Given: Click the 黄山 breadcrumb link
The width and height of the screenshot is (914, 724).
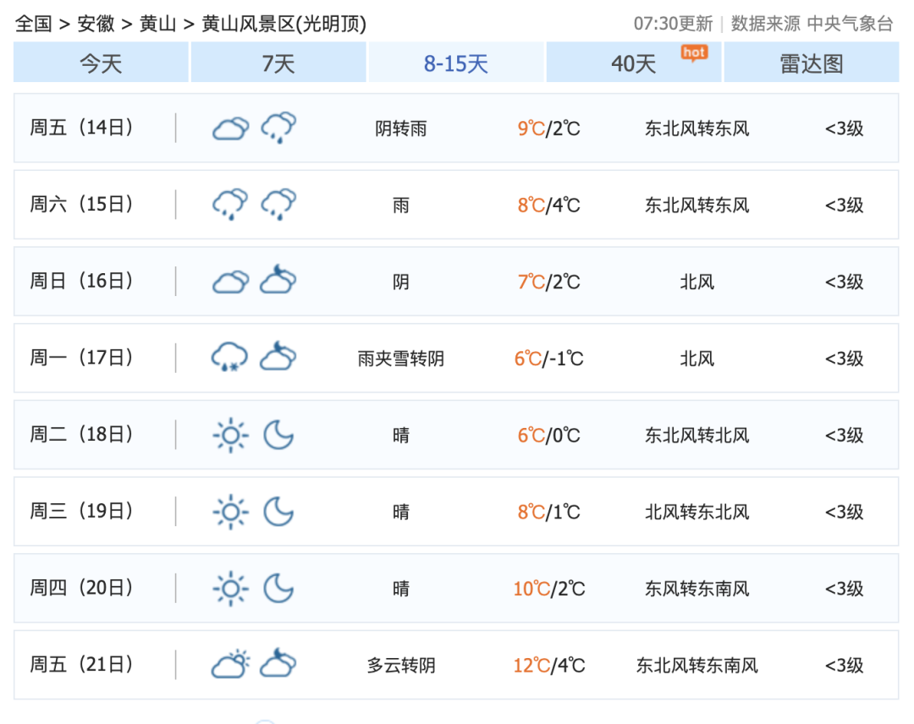Looking at the screenshot, I should click(x=157, y=24).
